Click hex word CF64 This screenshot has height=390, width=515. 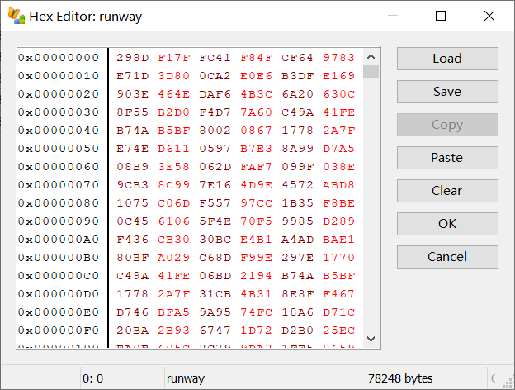pyautogui.click(x=298, y=58)
